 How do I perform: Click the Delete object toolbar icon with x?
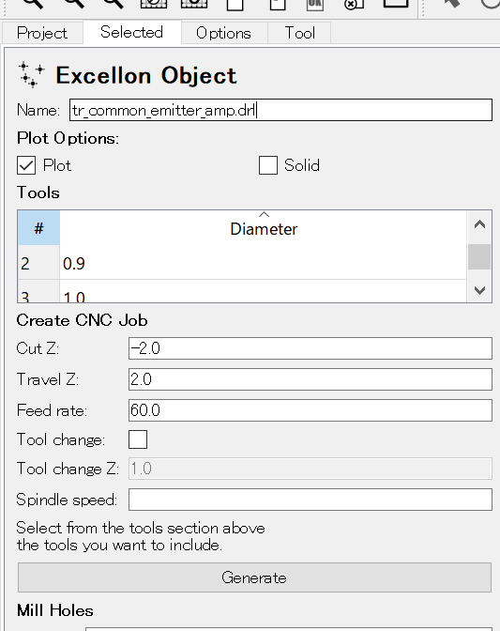tap(354, 4)
